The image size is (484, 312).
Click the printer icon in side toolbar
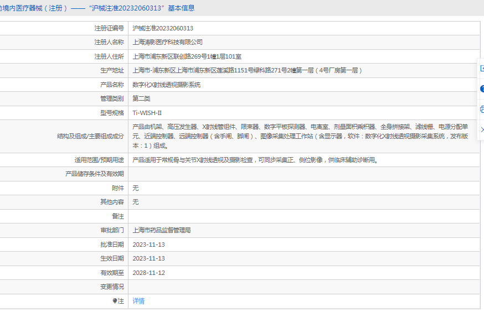(482, 109)
